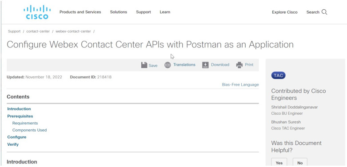
Task: Click the Translations globe icon
Action: (168, 65)
